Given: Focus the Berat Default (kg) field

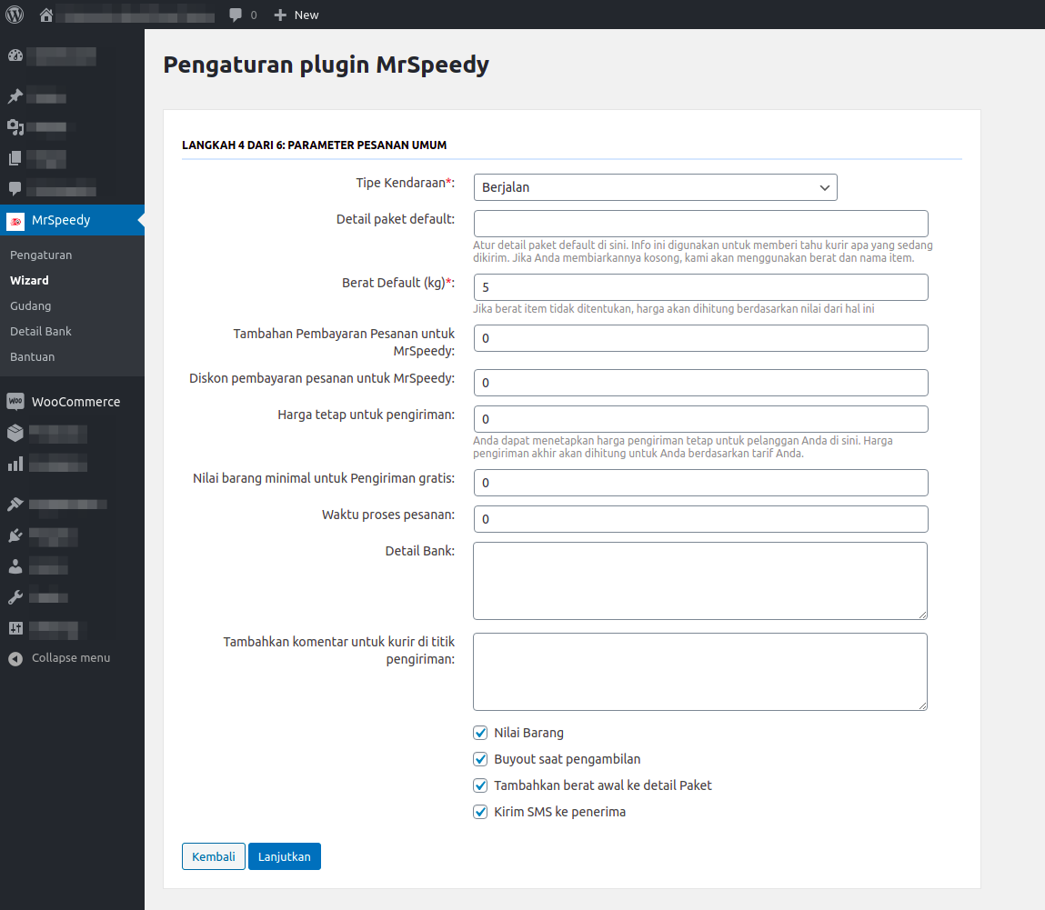Looking at the screenshot, I should coord(700,287).
